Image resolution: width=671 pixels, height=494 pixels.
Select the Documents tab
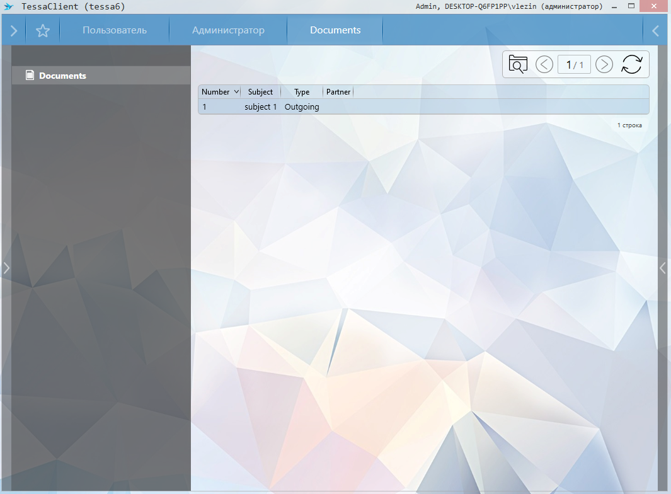335,30
